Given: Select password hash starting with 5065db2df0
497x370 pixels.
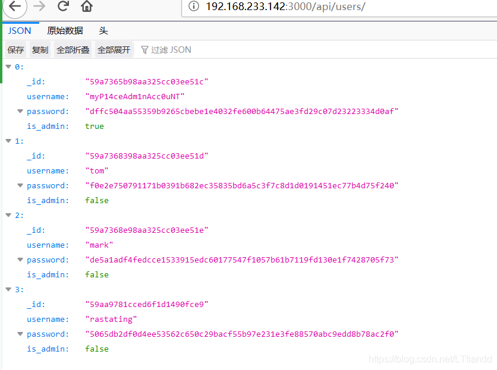Looking at the screenshot, I should (242, 334).
